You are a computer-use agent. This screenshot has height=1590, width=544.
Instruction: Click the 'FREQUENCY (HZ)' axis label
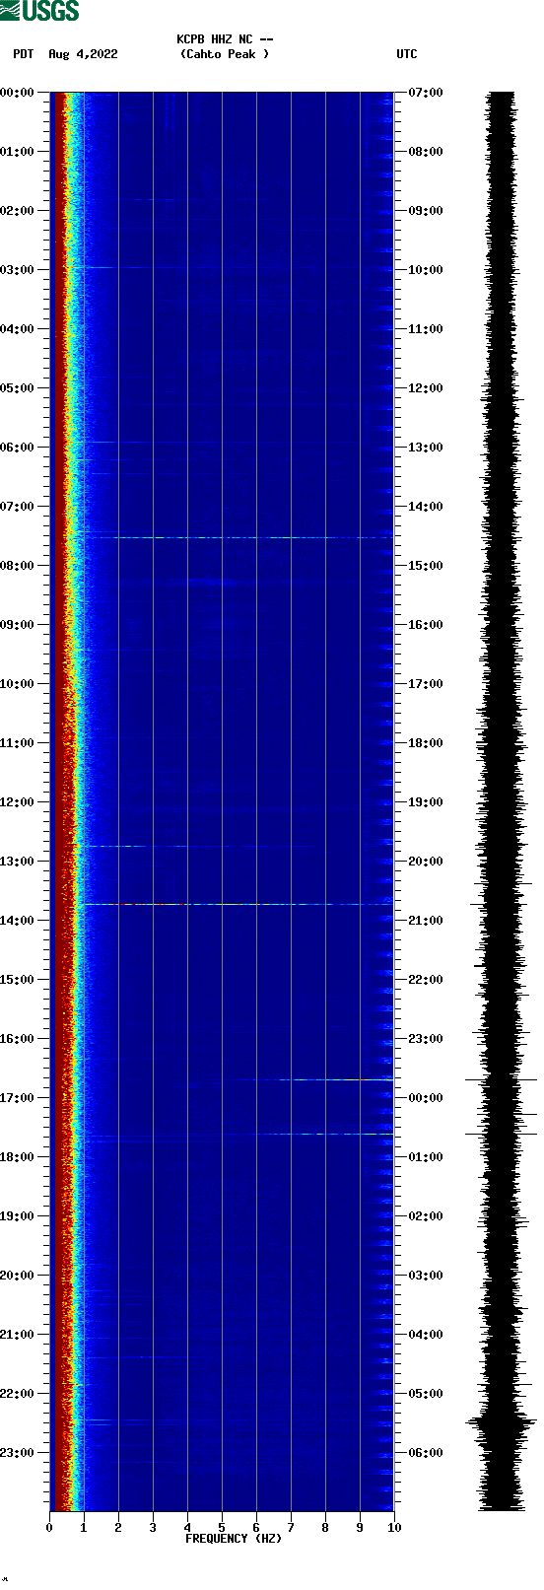coord(234,1539)
